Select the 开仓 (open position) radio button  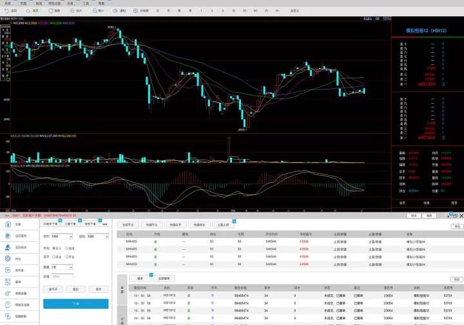(54, 257)
